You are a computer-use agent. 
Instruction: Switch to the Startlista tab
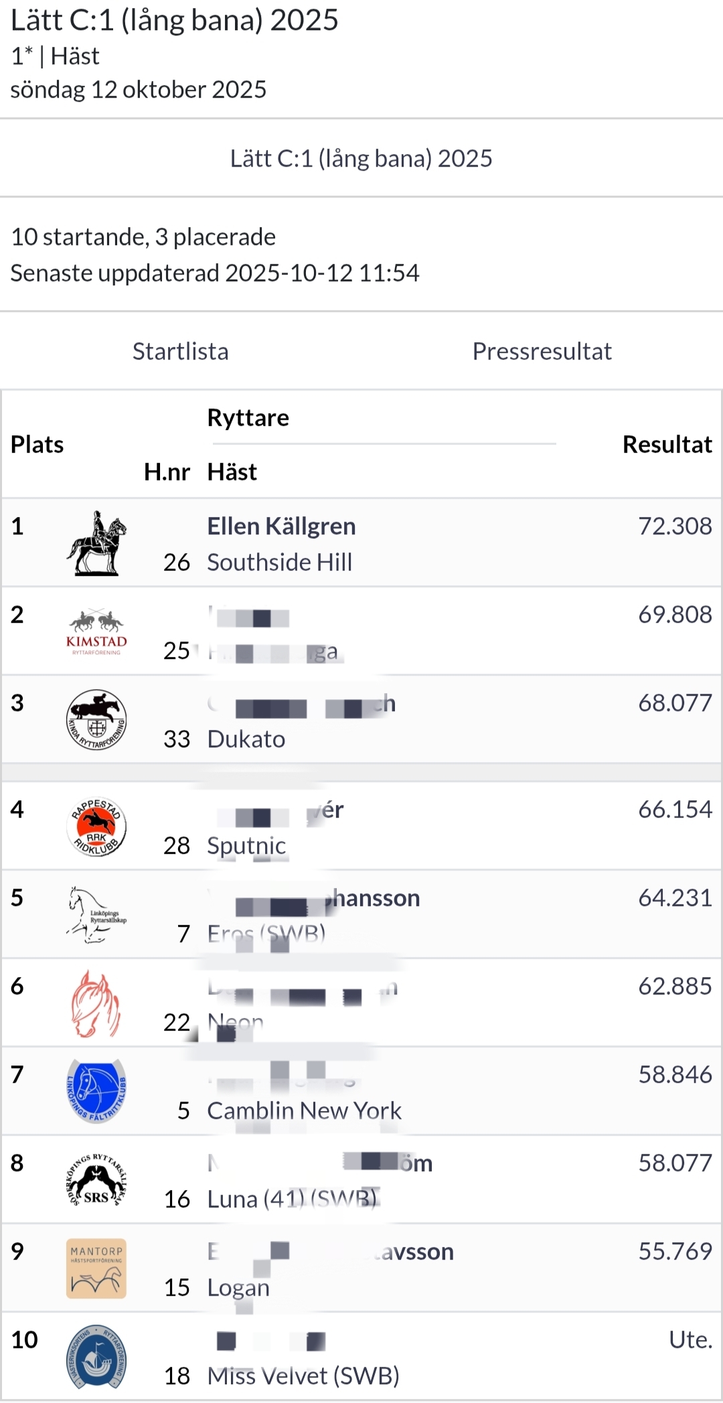tap(181, 352)
